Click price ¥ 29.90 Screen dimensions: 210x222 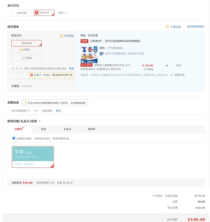point(147,65)
